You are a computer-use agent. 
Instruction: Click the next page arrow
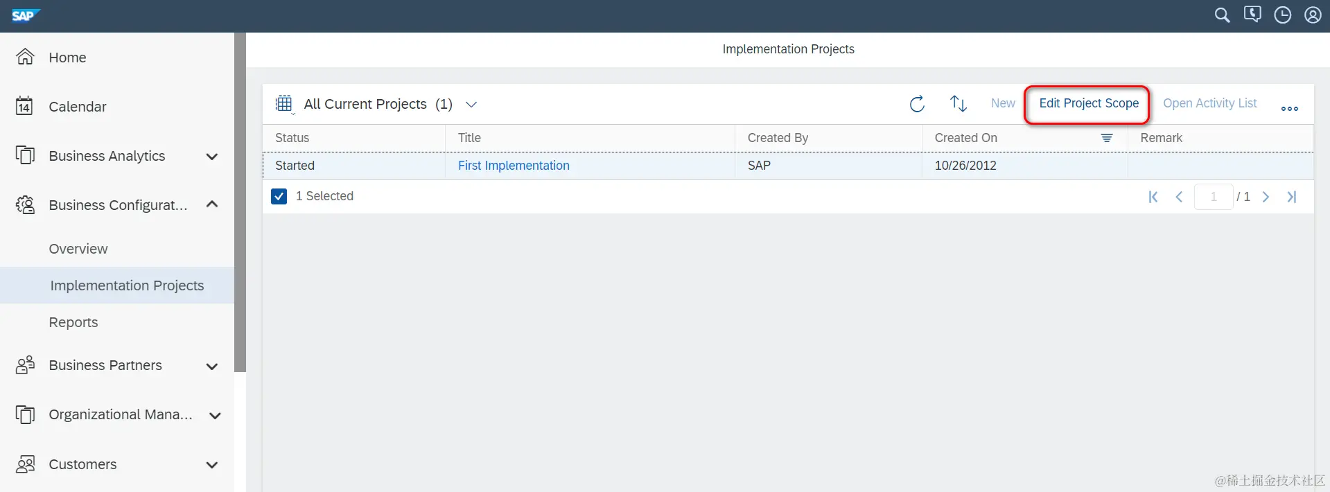(1266, 197)
